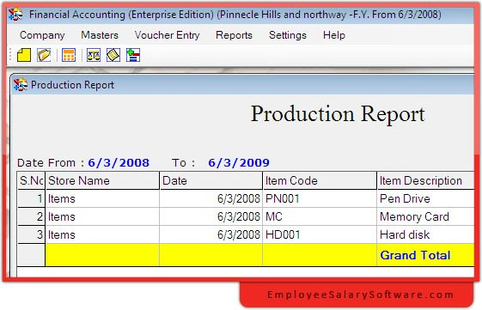The height and width of the screenshot is (310, 482).
Task: Open company using the folder icon
Action: 44,55
